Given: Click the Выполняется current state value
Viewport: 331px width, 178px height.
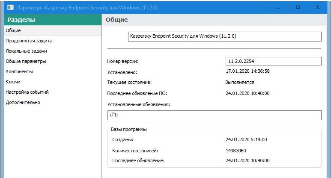Looking at the screenshot, I should point(240,82).
